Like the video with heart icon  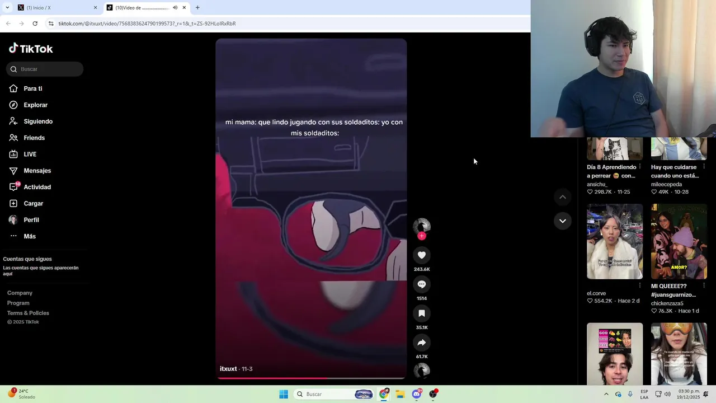(422, 255)
